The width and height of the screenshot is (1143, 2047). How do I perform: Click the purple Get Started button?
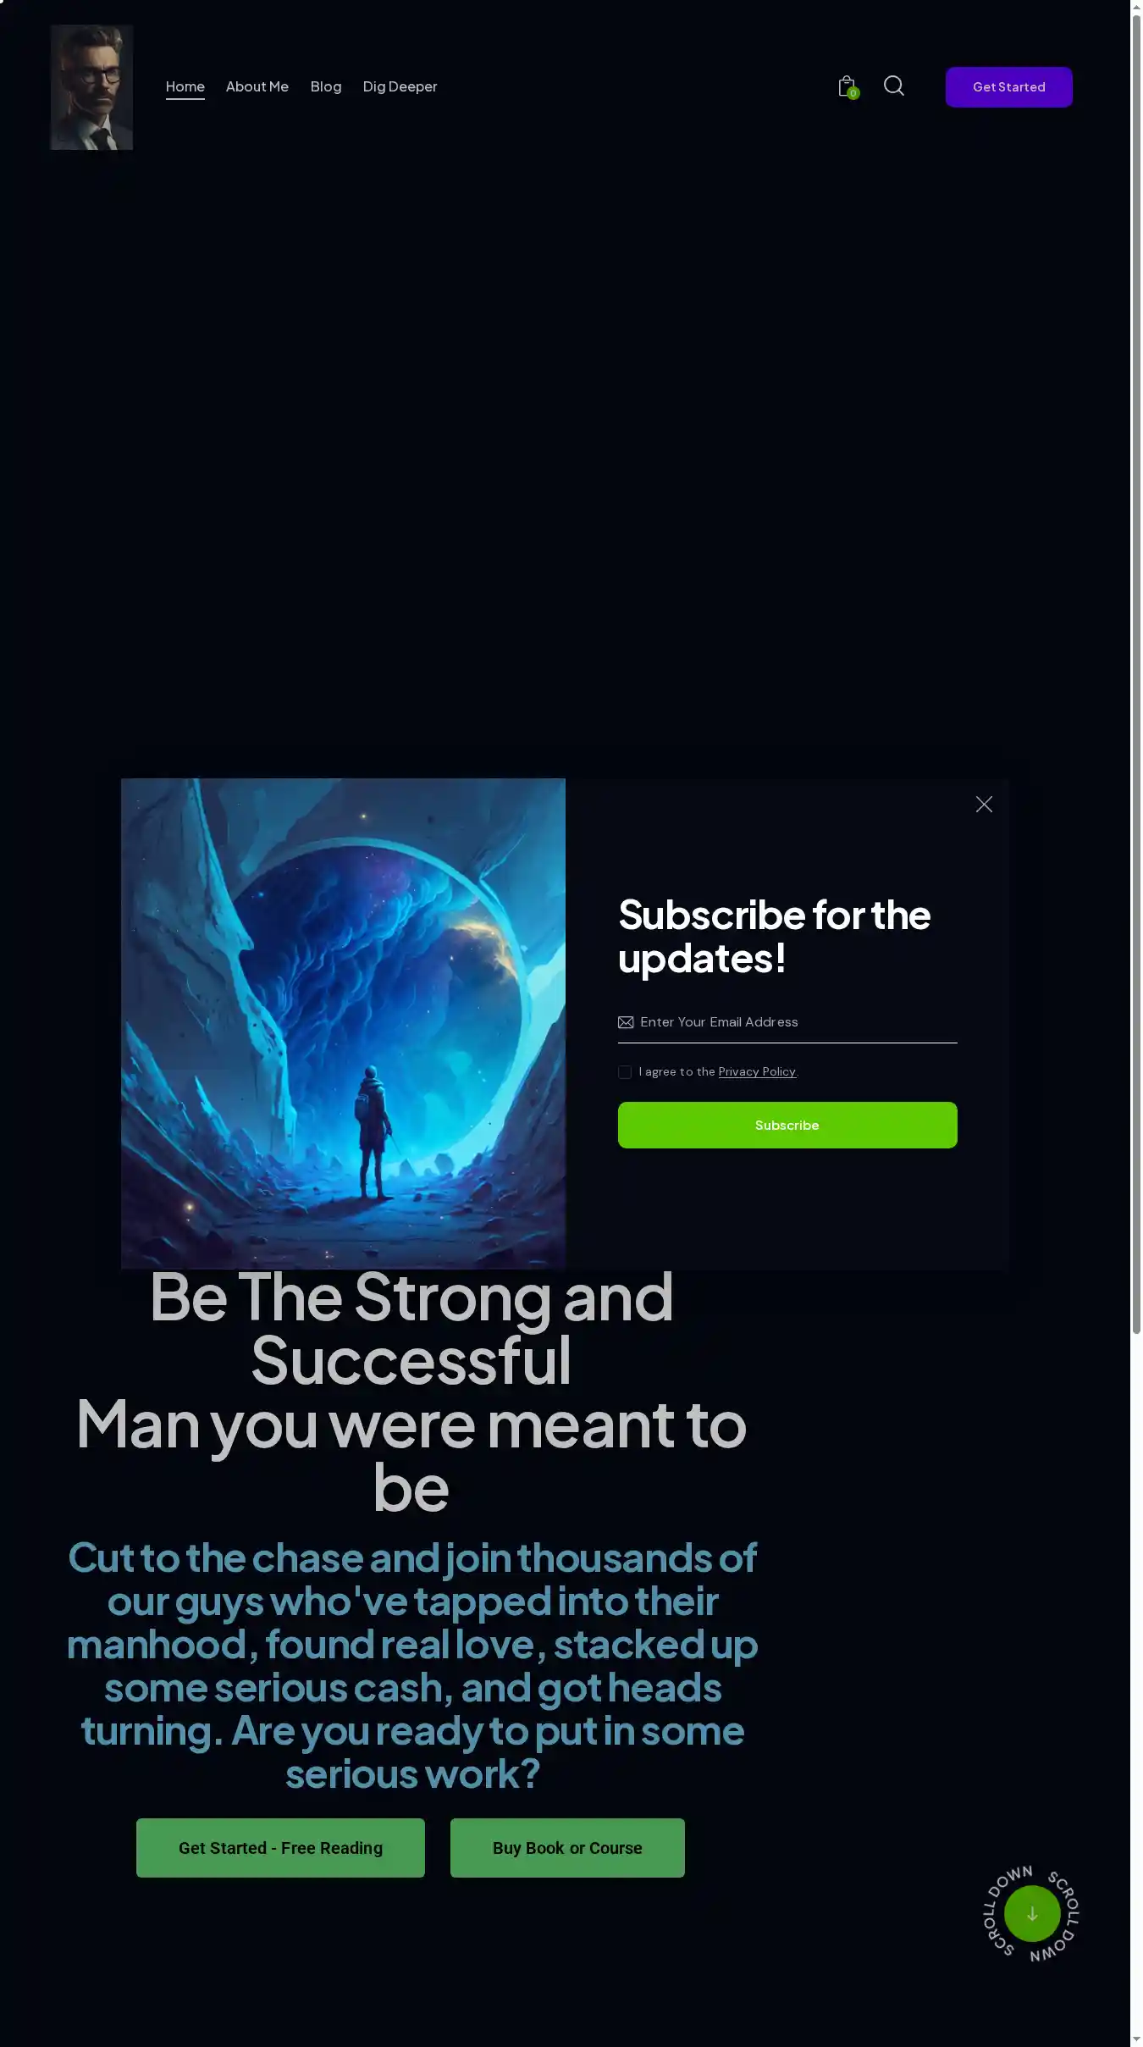[x=1009, y=87]
